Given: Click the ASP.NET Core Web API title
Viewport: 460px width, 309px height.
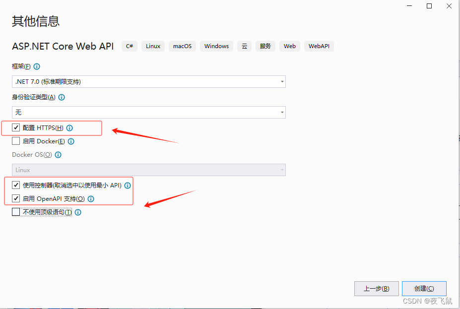Looking at the screenshot, I should click(63, 46).
